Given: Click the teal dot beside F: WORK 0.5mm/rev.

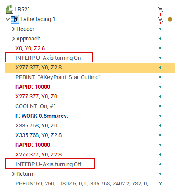Looking at the screenshot, I should pyautogui.click(x=160, y=116).
